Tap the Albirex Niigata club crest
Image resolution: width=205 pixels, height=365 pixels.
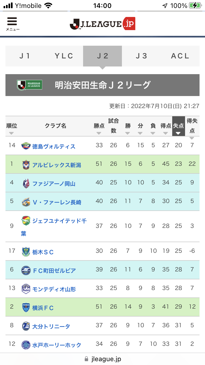point(26,165)
